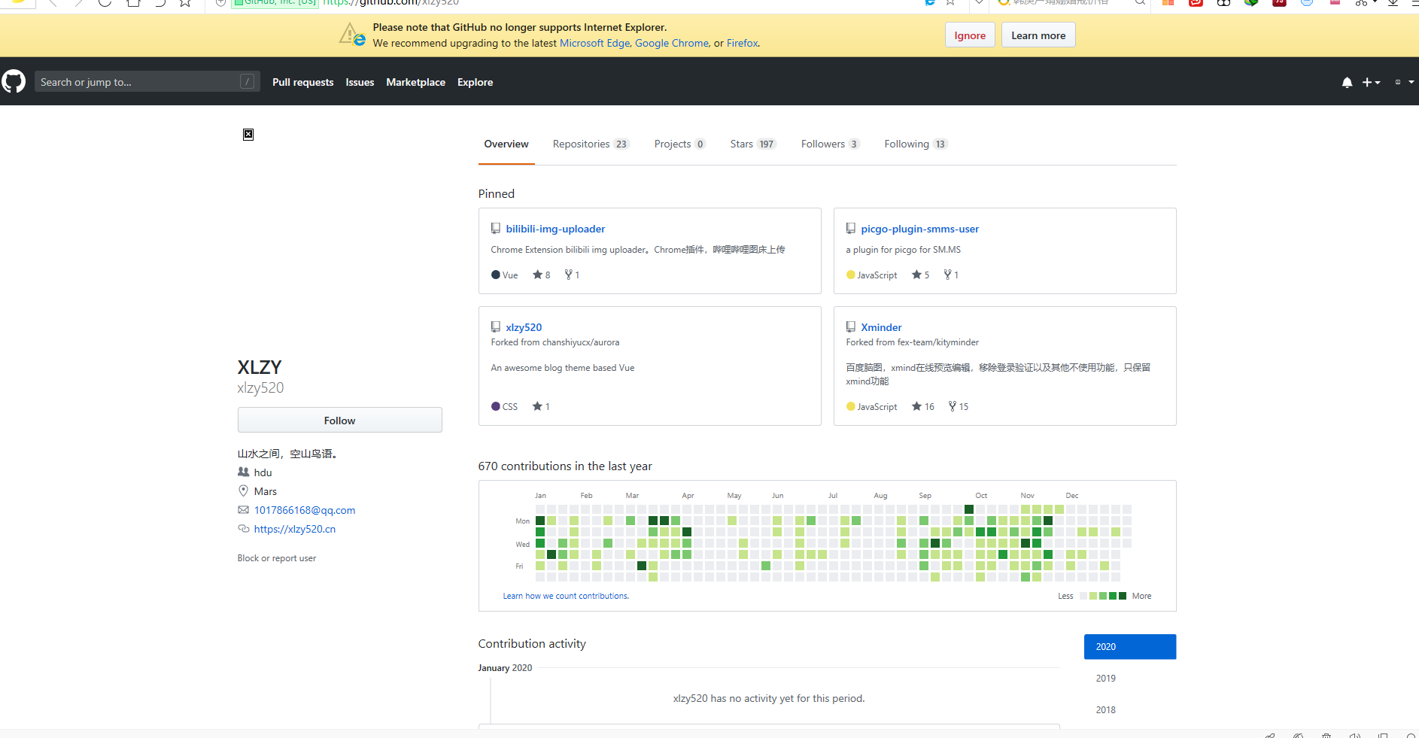Select the 2018 contribution year
This screenshot has width=1419, height=738.
click(x=1105, y=710)
